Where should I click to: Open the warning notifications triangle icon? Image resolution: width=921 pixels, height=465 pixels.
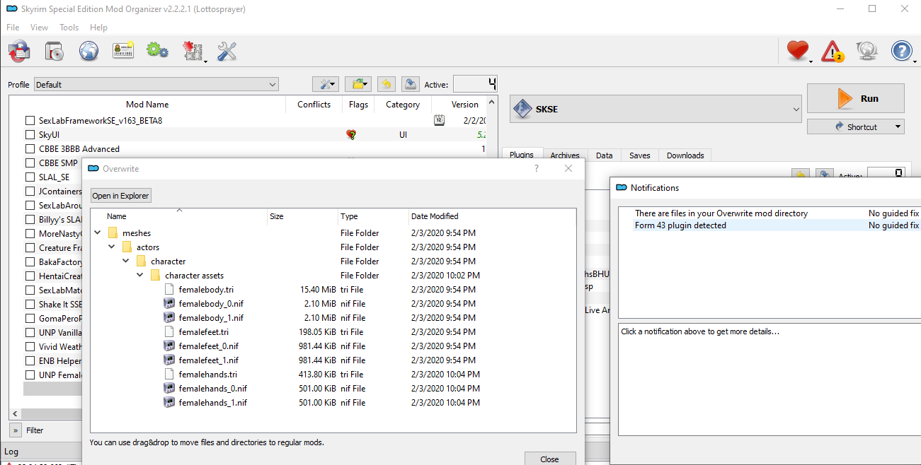(x=833, y=51)
